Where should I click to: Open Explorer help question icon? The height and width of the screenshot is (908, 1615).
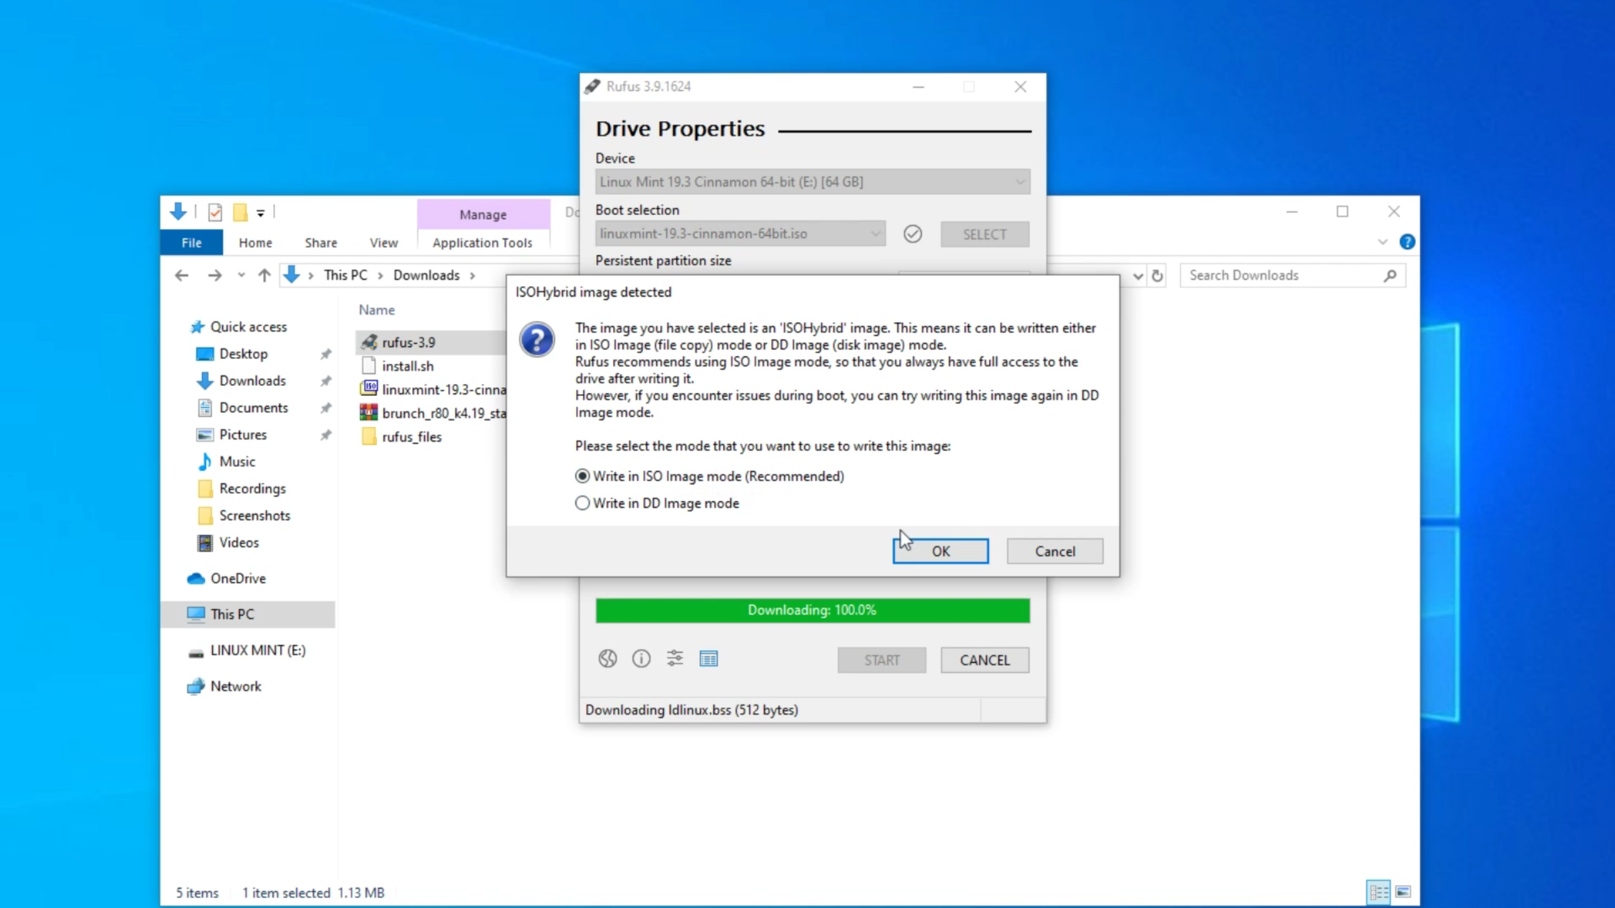click(x=1407, y=242)
